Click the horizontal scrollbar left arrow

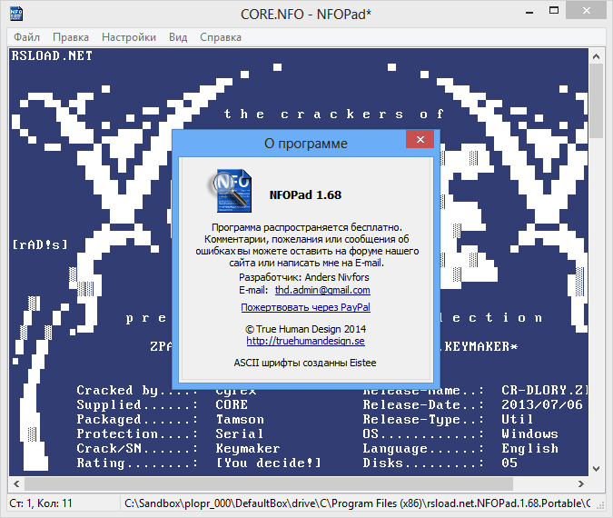(16, 484)
